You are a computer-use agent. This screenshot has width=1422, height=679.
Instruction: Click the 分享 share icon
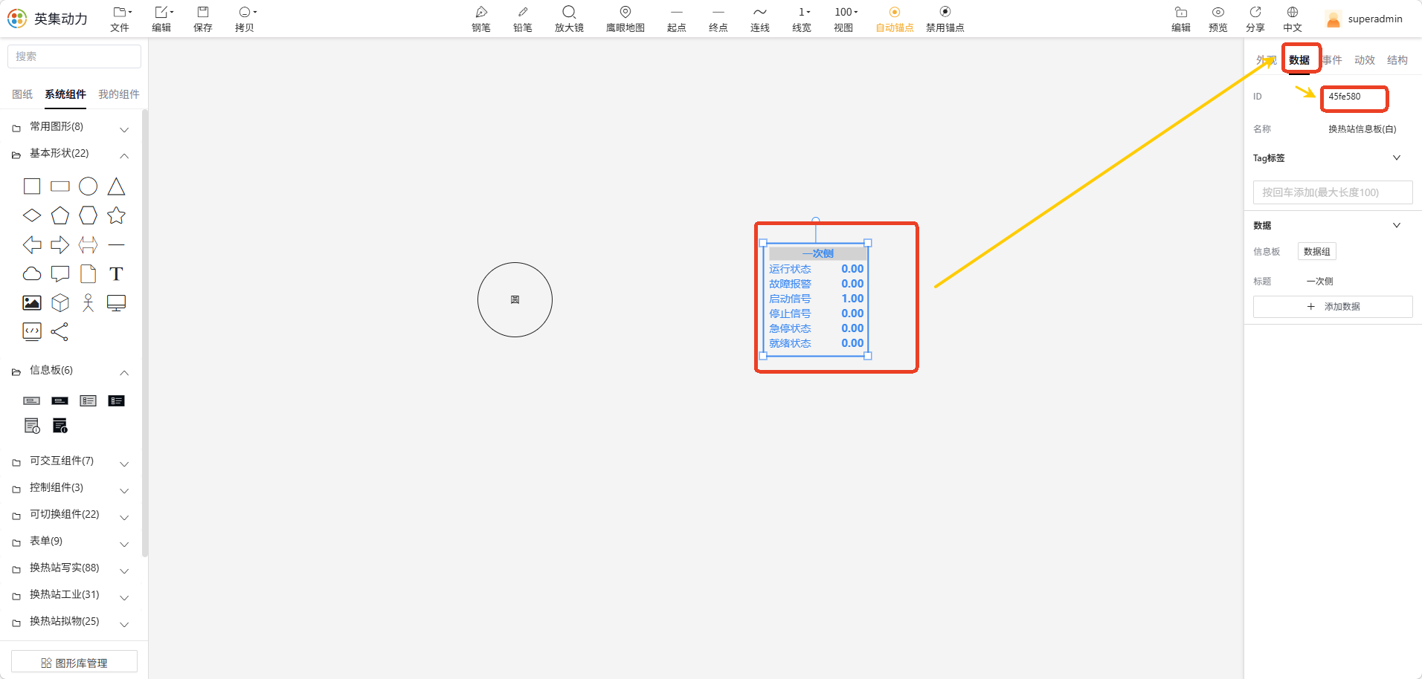[x=1255, y=19]
